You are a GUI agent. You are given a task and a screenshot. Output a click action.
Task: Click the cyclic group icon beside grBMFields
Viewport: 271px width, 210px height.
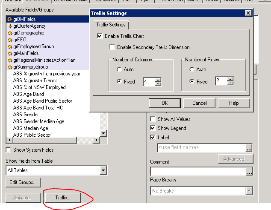pos(10,19)
